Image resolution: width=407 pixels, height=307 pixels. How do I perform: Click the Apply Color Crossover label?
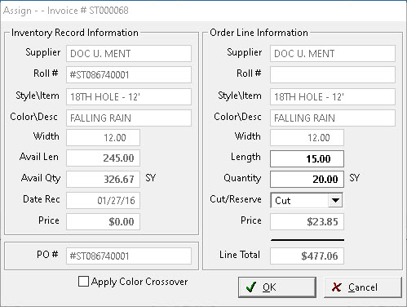[x=139, y=282]
